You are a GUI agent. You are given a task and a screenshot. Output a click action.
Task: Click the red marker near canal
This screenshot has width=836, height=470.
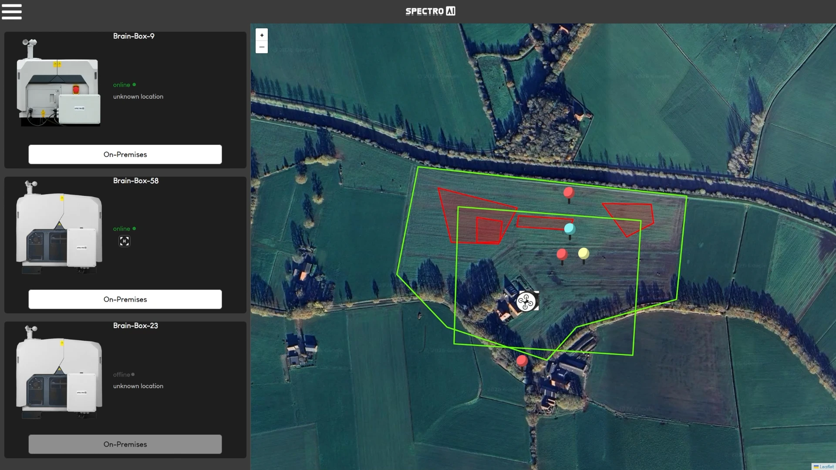(x=568, y=192)
